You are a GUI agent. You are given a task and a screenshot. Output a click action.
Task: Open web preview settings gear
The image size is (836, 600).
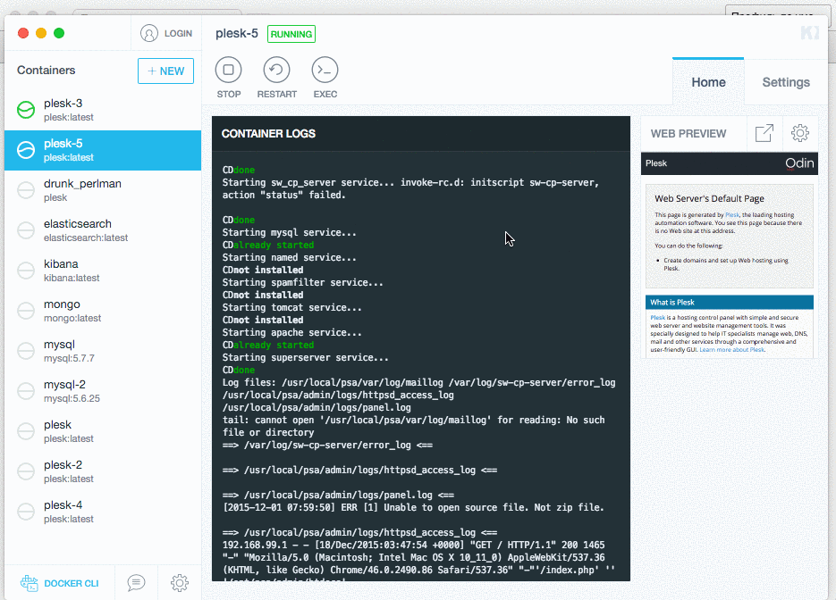click(x=799, y=133)
